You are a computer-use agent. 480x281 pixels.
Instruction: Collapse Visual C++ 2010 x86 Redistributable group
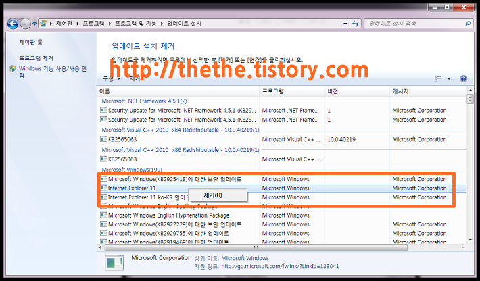[x=181, y=150]
